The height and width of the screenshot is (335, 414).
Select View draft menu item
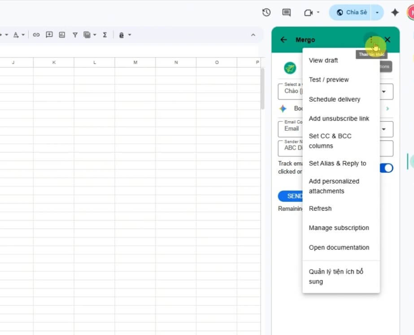tap(341, 61)
